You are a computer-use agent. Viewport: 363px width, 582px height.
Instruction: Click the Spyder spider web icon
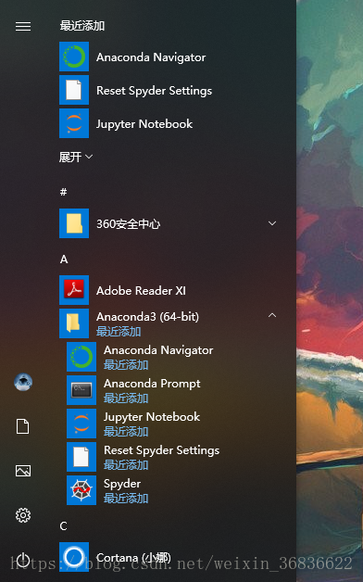tap(81, 490)
